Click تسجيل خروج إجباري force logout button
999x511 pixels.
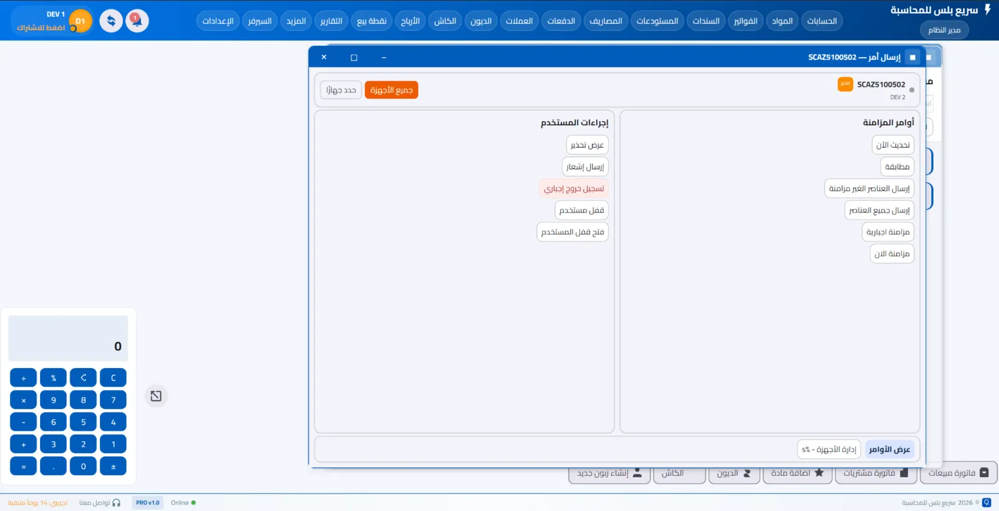[x=573, y=188]
